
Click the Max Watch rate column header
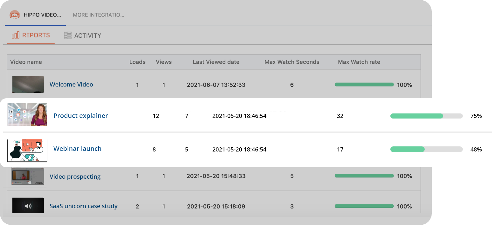(359, 62)
